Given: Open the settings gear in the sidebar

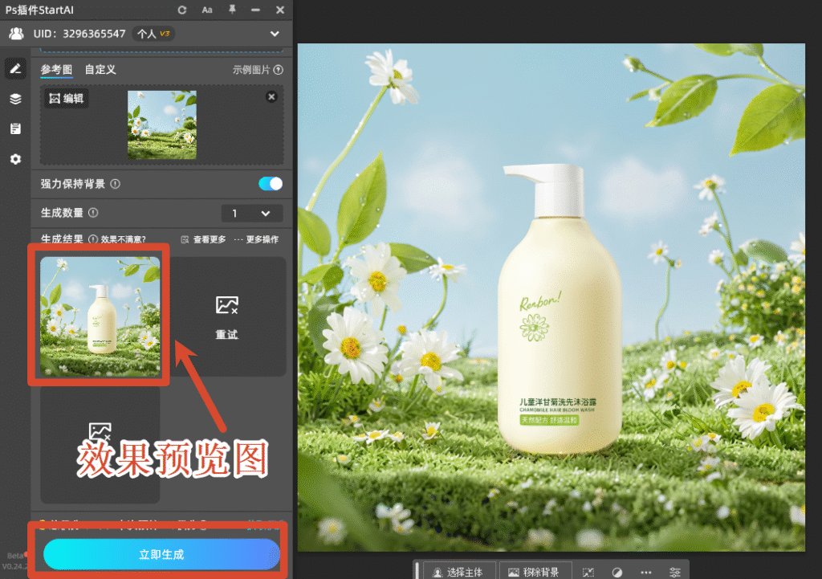Looking at the screenshot, I should (15, 159).
